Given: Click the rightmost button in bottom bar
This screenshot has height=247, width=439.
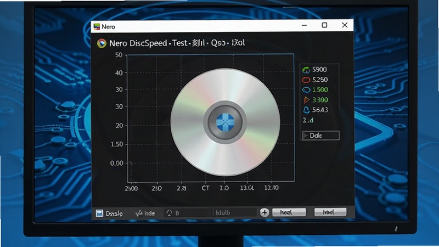Looking at the screenshot, I should coord(330,212).
